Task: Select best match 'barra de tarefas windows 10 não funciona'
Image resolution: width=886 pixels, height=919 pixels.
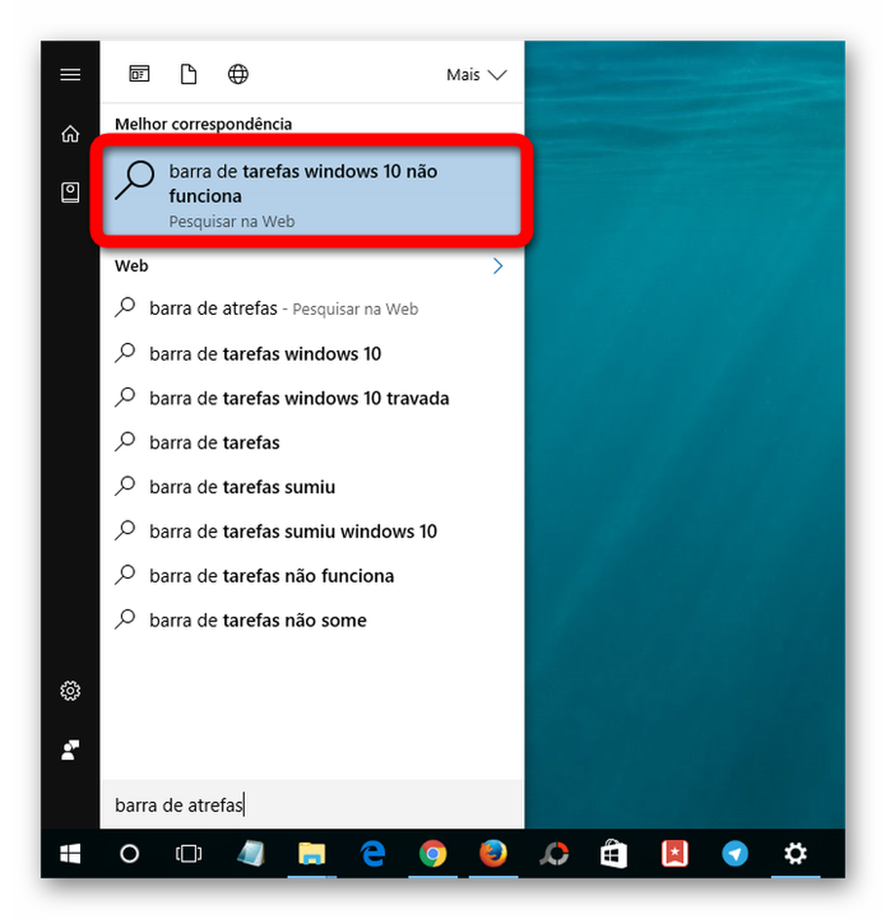Action: [x=312, y=191]
